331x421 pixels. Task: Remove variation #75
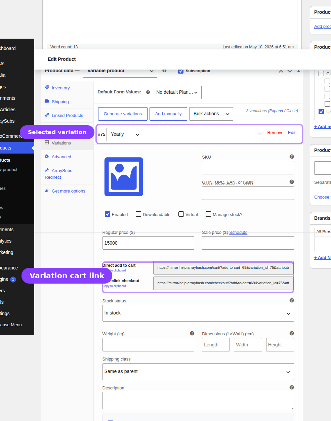point(275,133)
